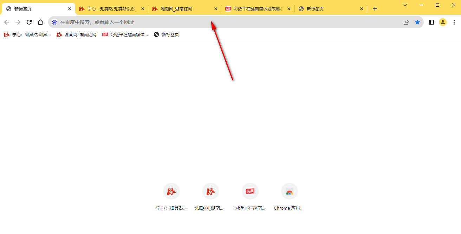The width and height of the screenshot is (461, 234).
Task: Open 习近平在越南媒体 bookmark in bookmarks bar
Action: (125, 34)
